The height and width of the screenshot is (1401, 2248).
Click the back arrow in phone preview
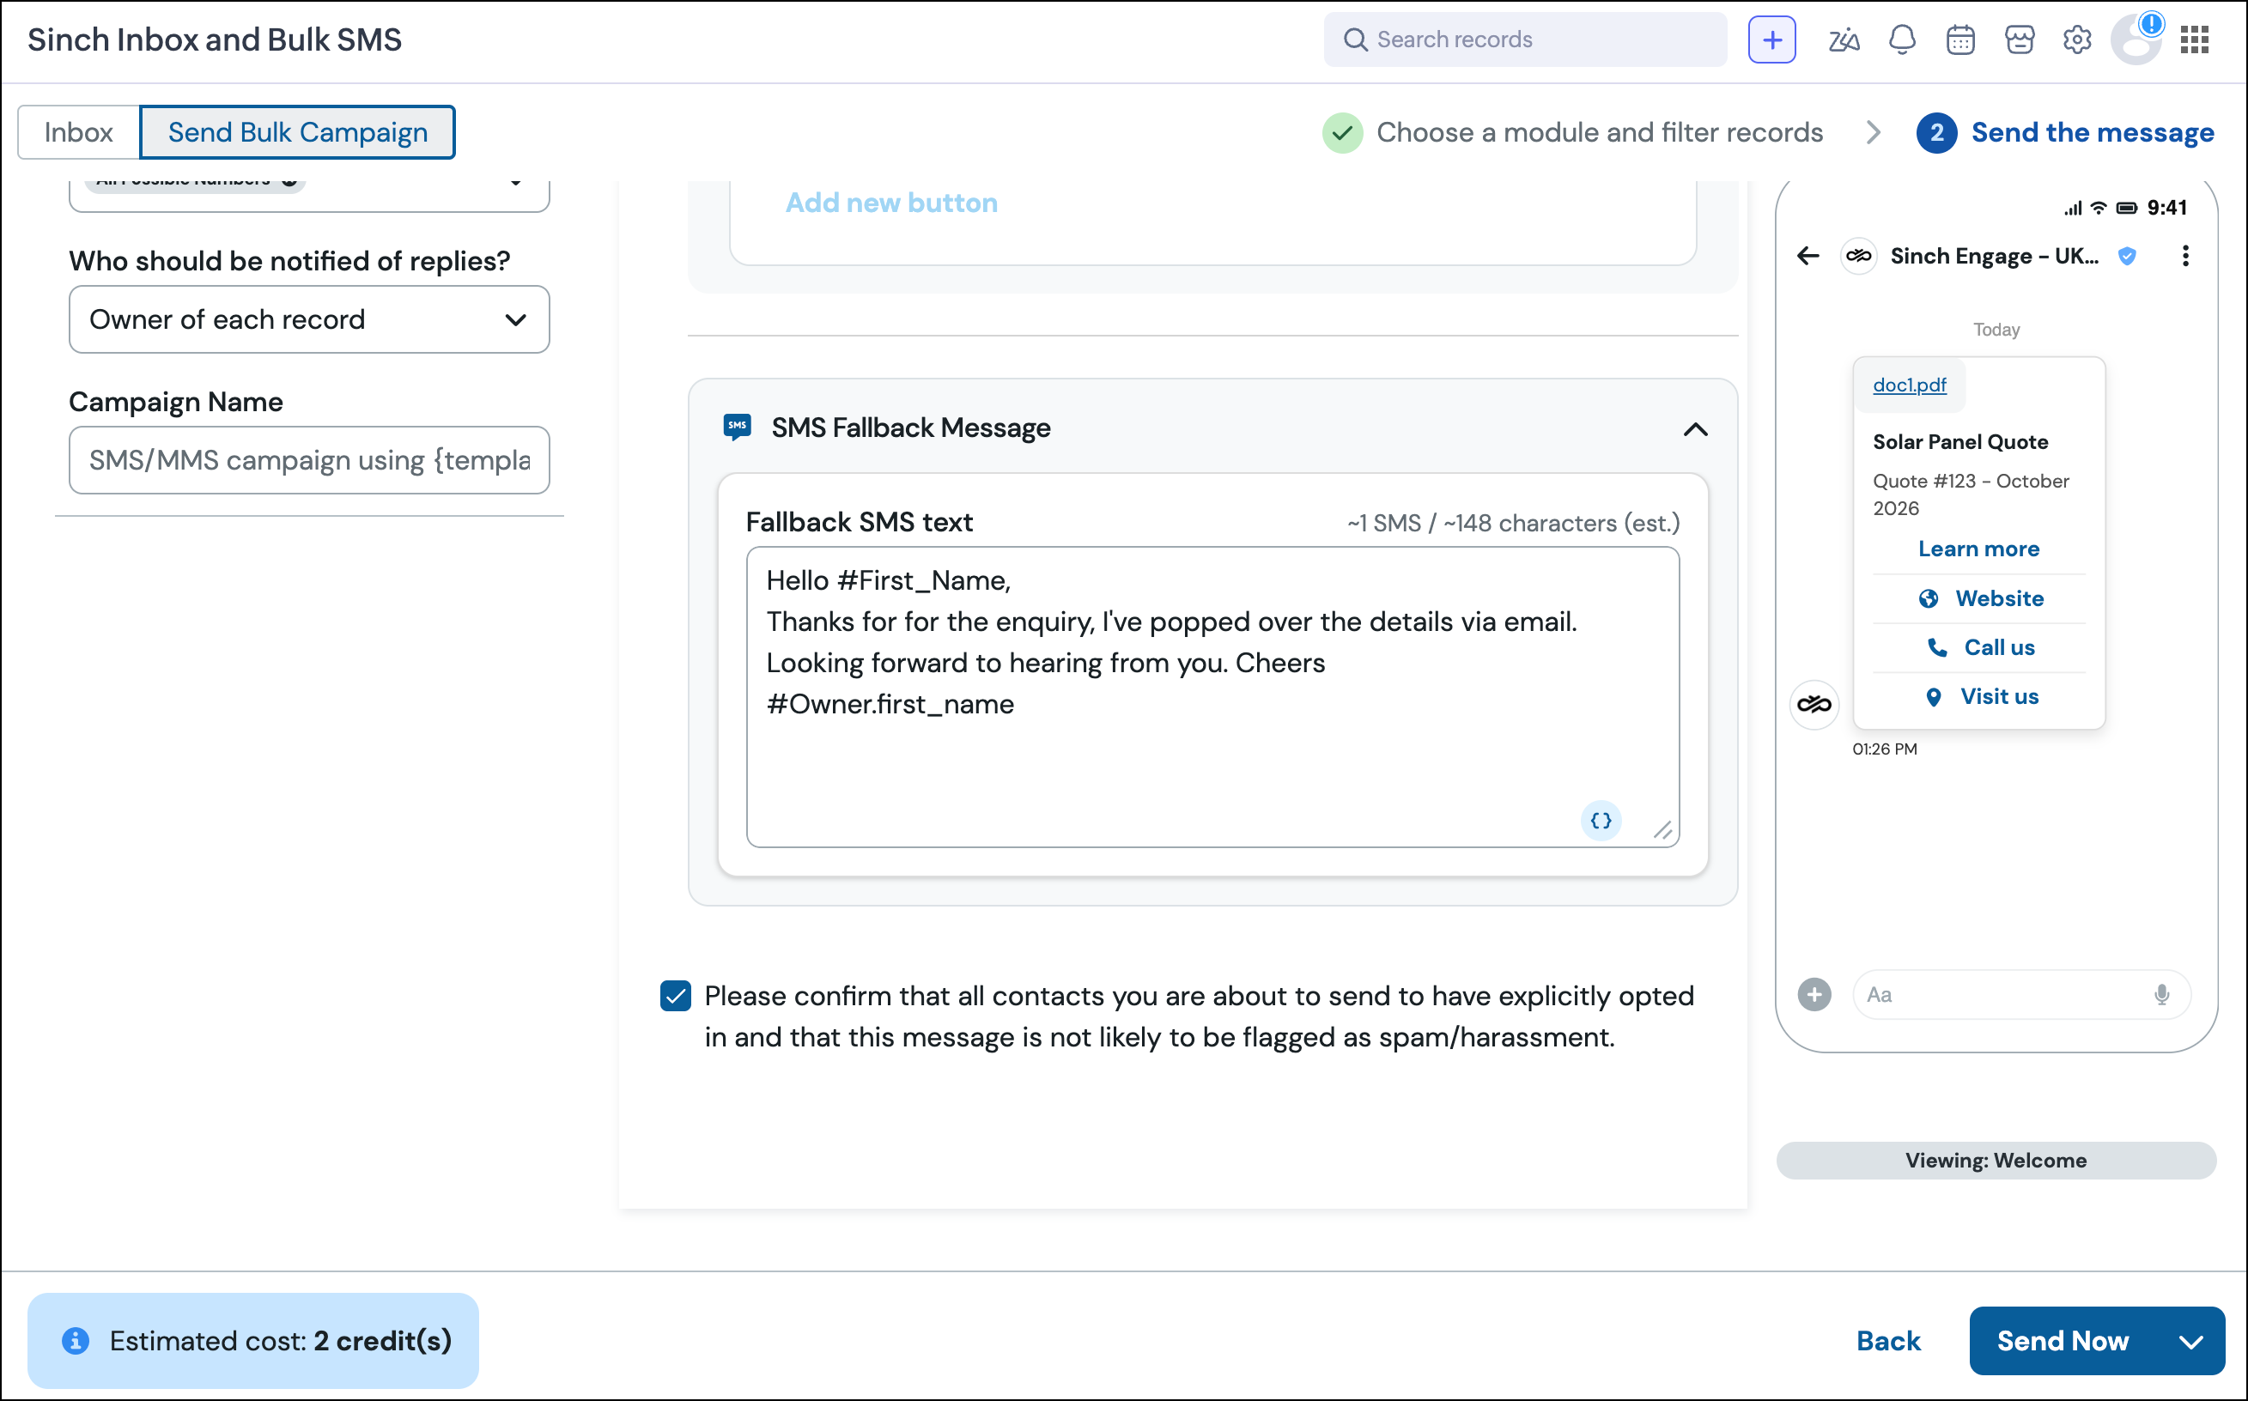click(1808, 256)
